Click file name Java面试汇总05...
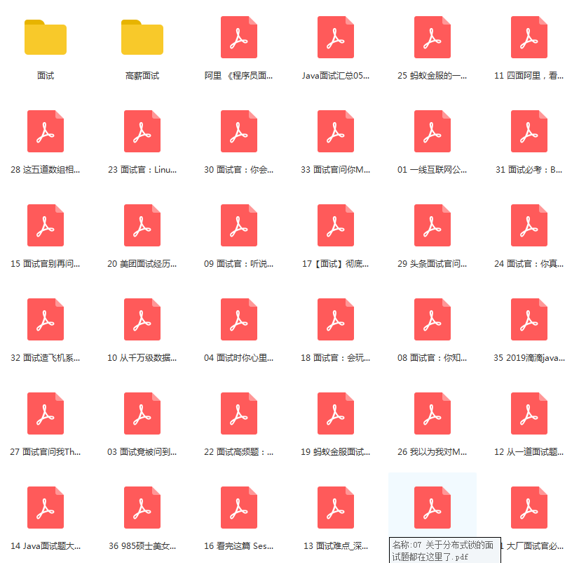579x563 pixels. [336, 76]
